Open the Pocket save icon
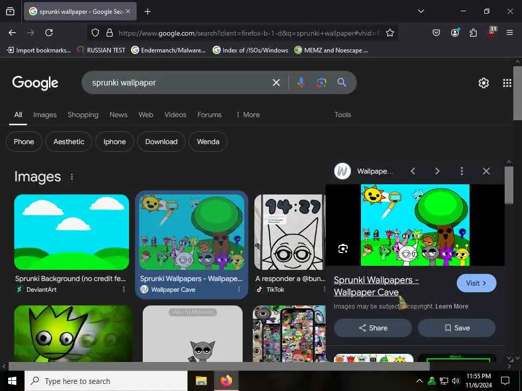 (x=436, y=33)
